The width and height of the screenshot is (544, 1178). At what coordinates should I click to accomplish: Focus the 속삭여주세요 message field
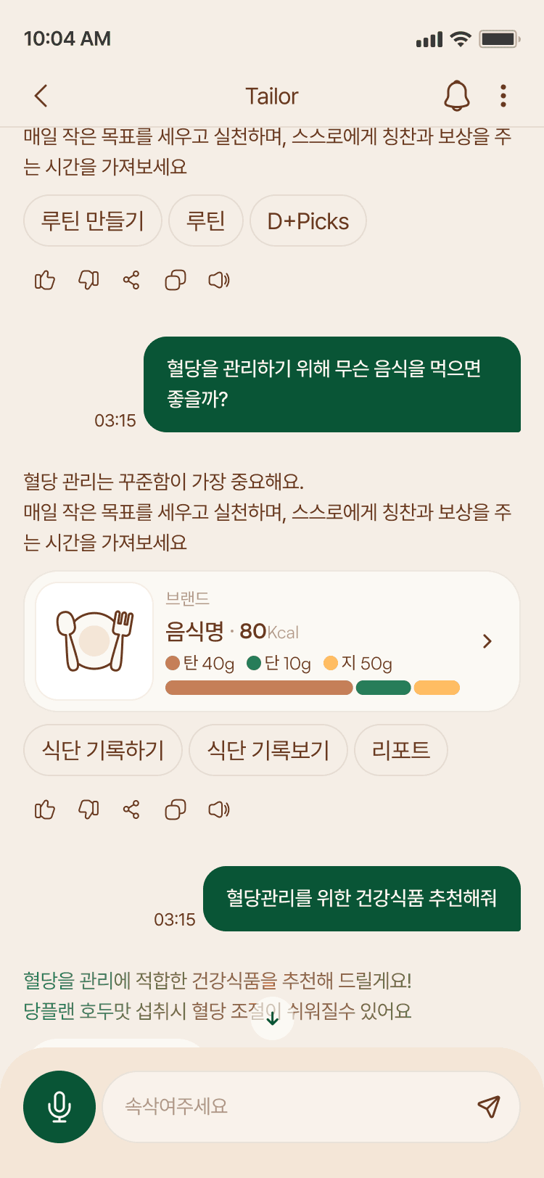[x=290, y=1107]
